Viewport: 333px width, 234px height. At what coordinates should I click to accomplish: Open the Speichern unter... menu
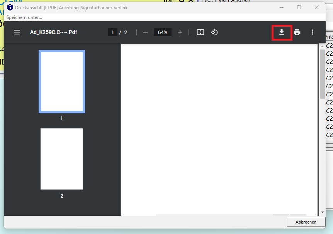click(24, 17)
